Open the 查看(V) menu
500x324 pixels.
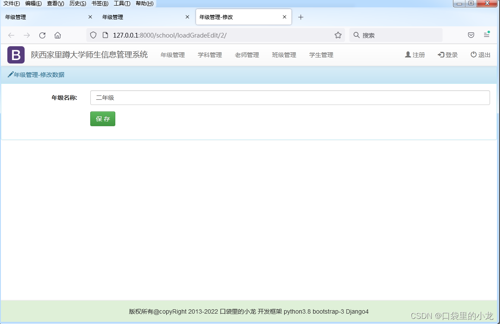pos(56,3)
